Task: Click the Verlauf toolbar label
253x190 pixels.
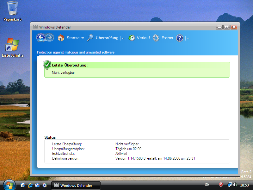Action: tap(143, 38)
